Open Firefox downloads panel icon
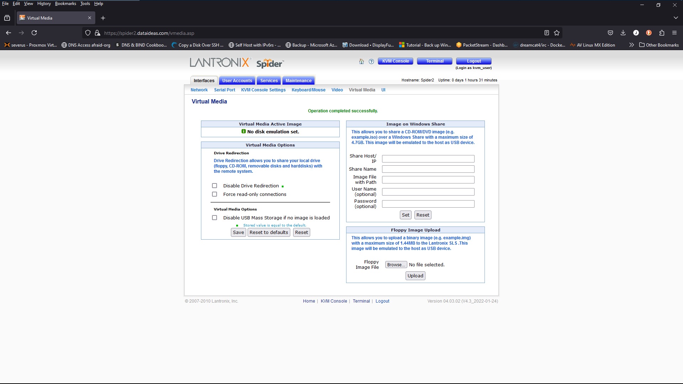This screenshot has width=683, height=384. [x=623, y=33]
